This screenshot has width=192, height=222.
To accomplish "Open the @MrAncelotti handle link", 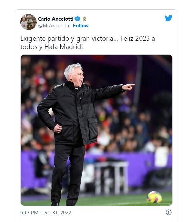I will click(x=54, y=26).
